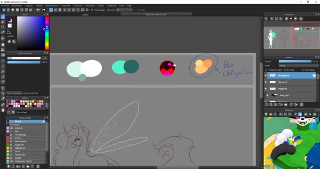
Task: Open image in Reference panel toolbar
Action: 271,114
